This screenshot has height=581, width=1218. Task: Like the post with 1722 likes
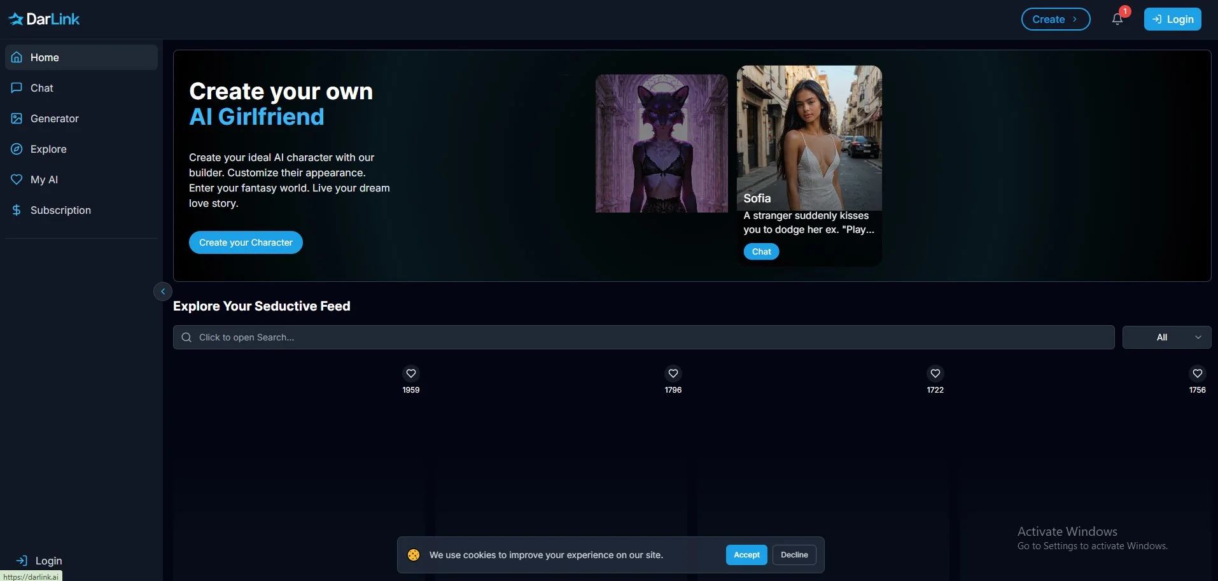pos(934,373)
